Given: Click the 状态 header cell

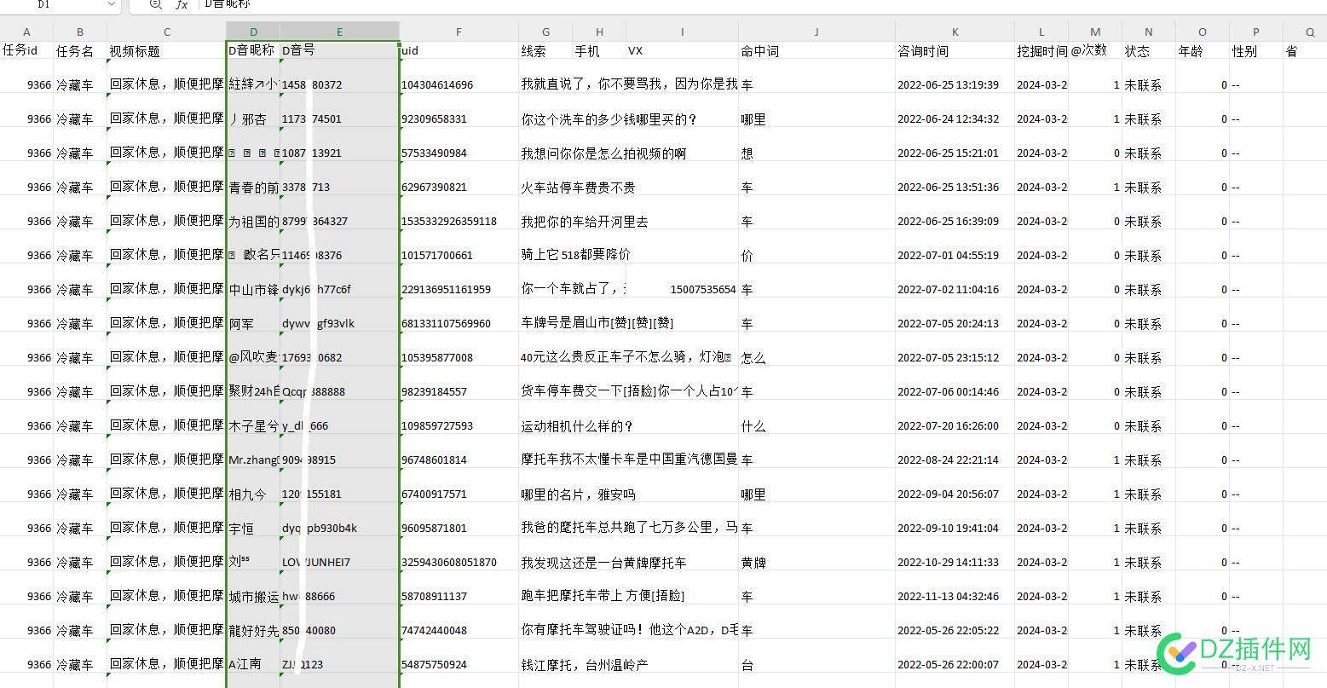Looking at the screenshot, I should pos(1149,50).
